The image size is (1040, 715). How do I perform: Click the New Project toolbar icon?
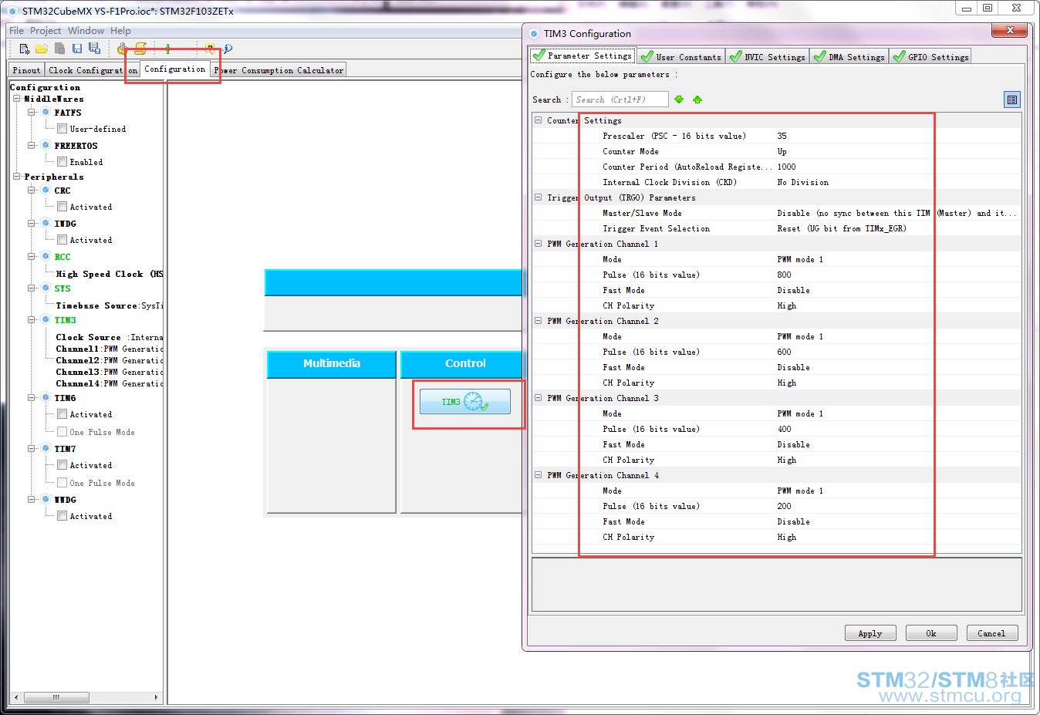click(x=24, y=49)
